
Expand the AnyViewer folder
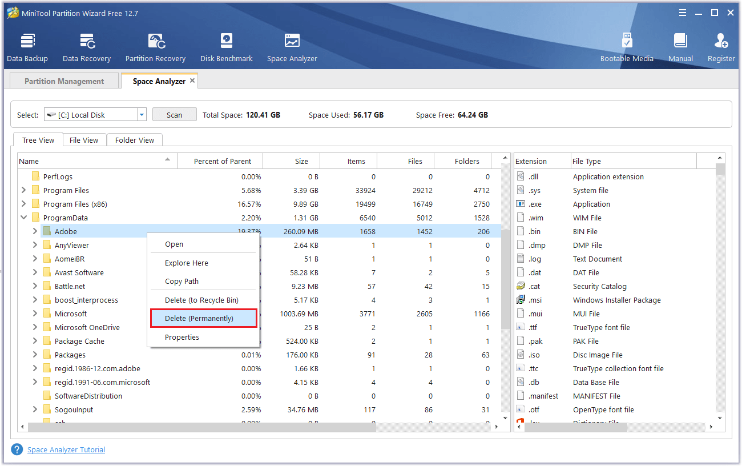(35, 245)
